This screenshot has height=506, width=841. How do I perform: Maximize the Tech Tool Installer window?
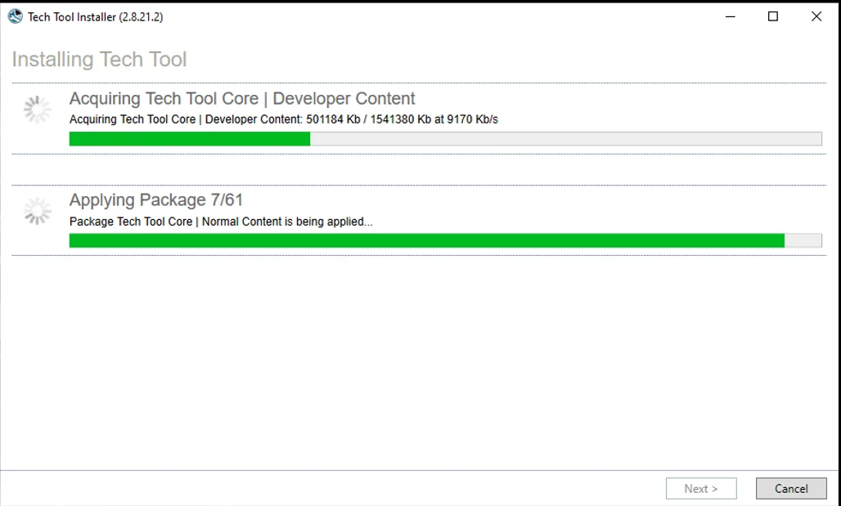point(773,16)
